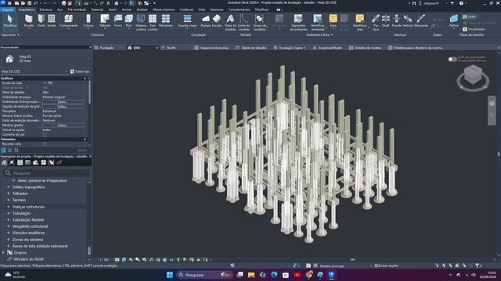
Task: Click the taskbar Pesquisar search box
Action: click(x=204, y=275)
